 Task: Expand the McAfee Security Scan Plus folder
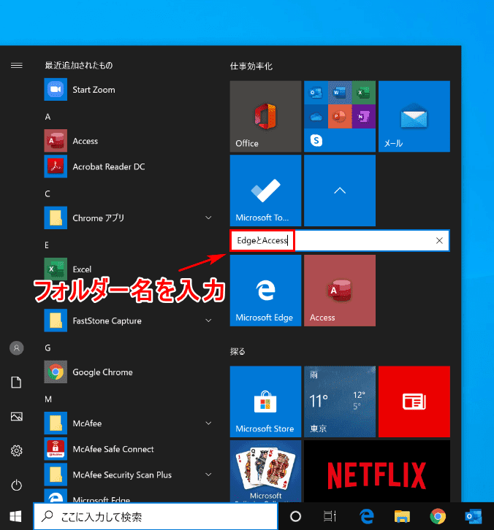[209, 475]
